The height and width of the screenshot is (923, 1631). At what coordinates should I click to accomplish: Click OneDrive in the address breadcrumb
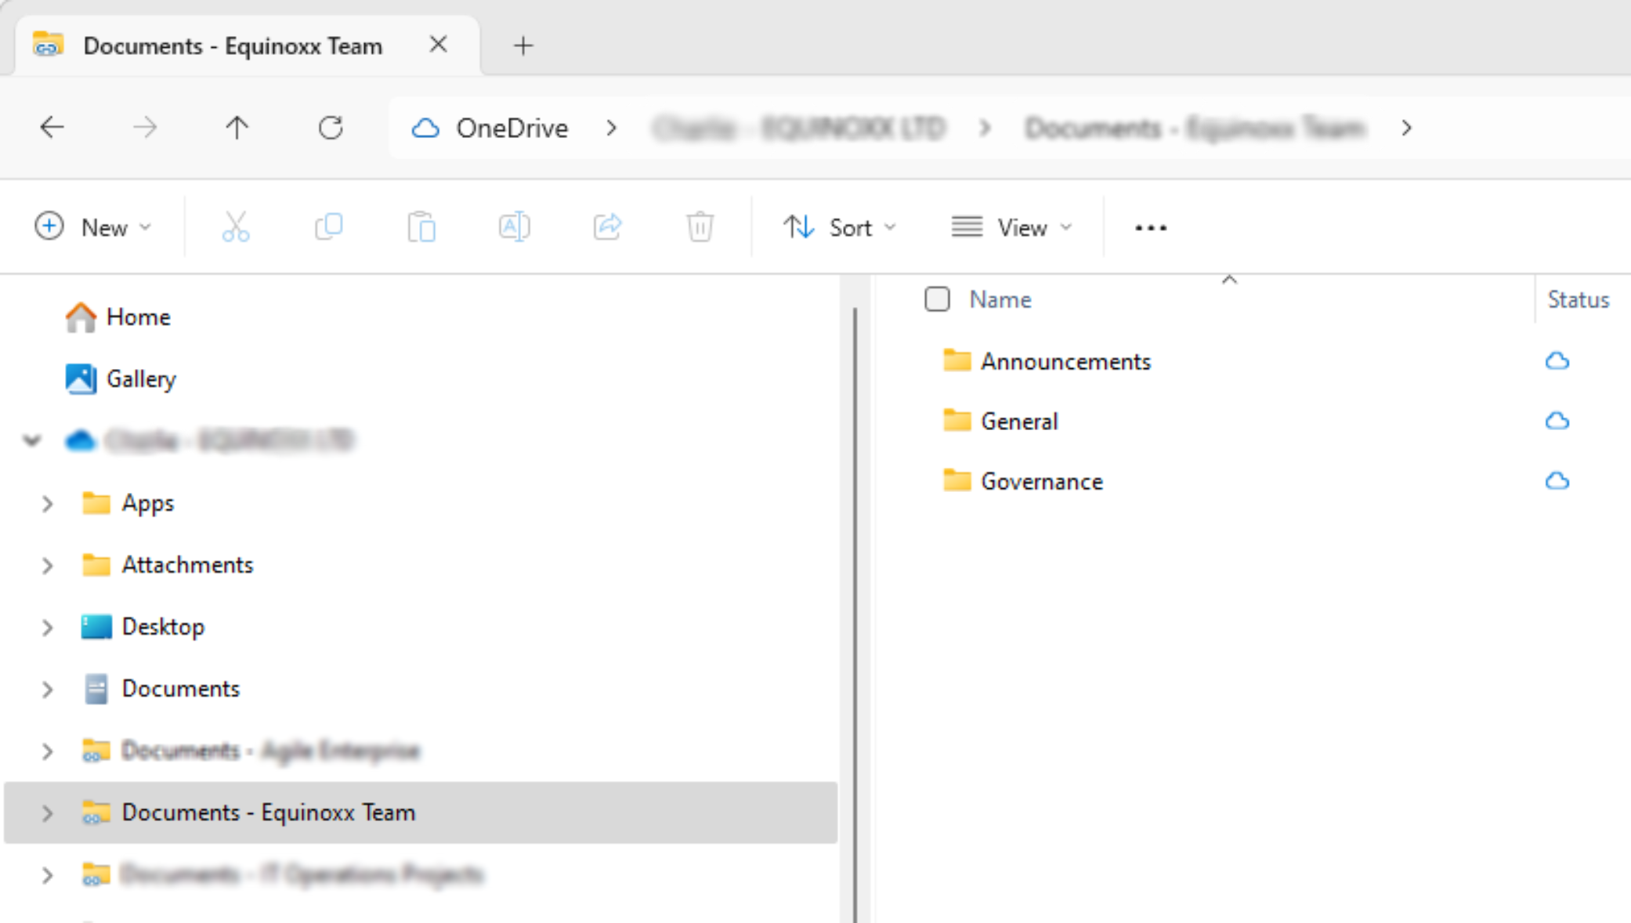pyautogui.click(x=512, y=128)
